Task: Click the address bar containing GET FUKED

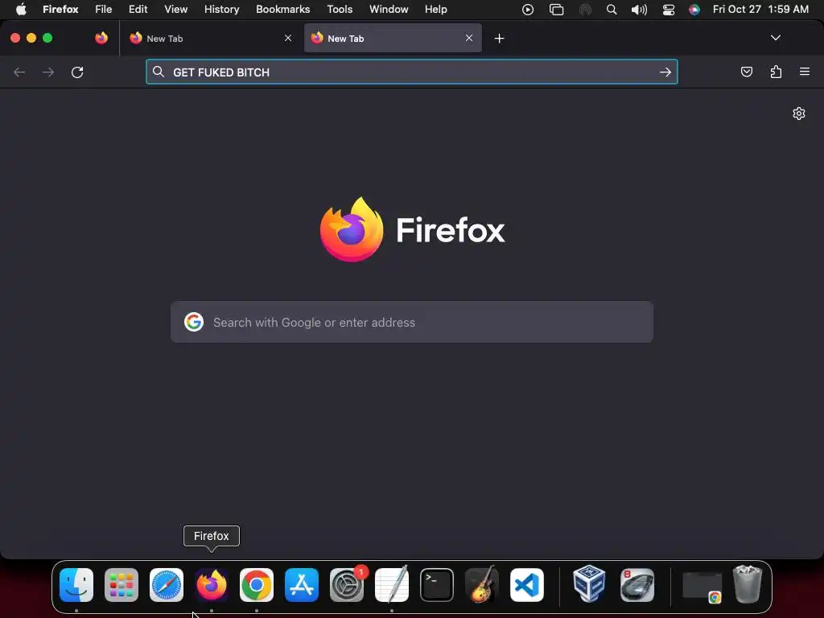Action: (412, 72)
